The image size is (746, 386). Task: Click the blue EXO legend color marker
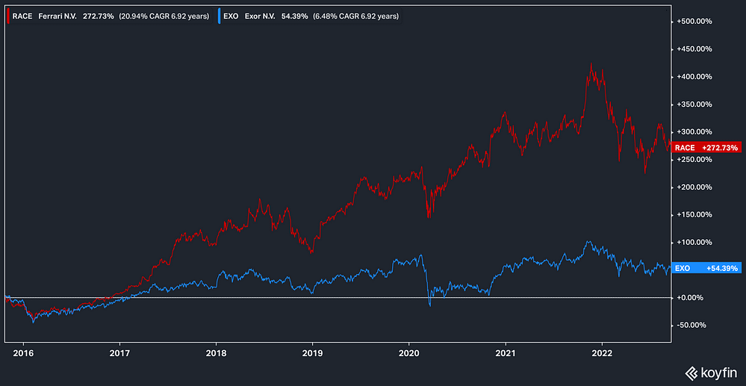219,16
